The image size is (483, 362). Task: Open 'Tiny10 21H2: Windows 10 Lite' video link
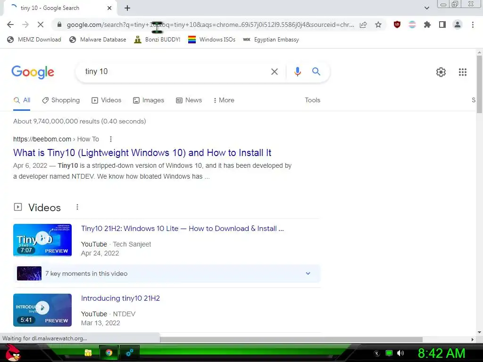[183, 229]
